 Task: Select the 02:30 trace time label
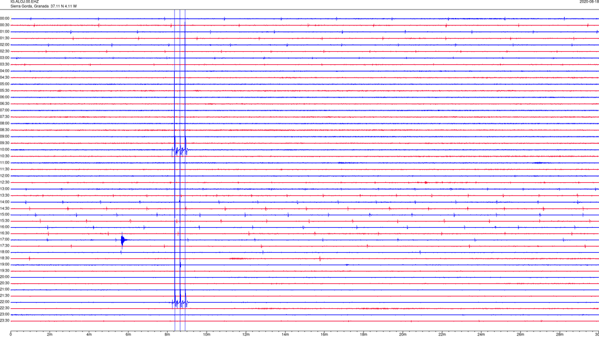coord(4,51)
